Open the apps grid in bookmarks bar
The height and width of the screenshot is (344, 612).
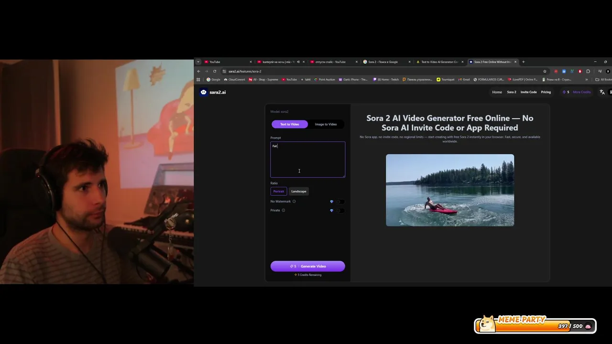click(x=199, y=79)
